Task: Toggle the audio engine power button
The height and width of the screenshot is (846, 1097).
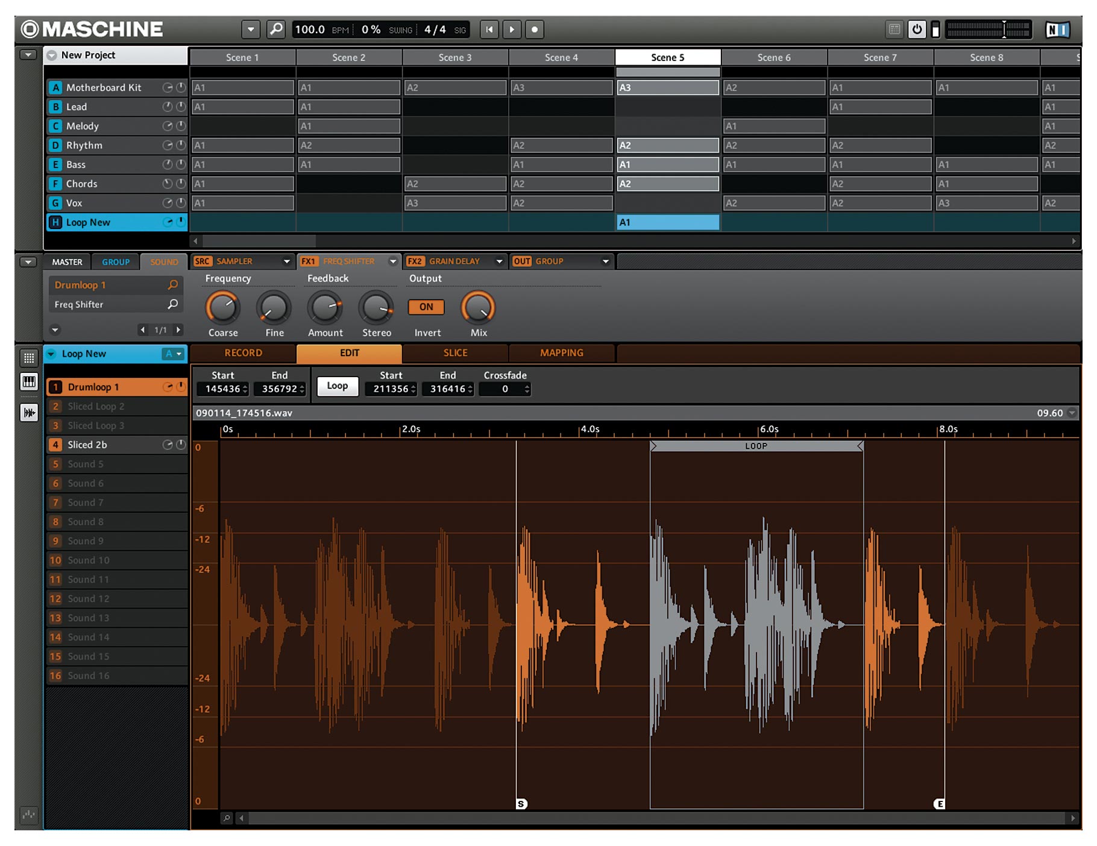Action: [917, 29]
